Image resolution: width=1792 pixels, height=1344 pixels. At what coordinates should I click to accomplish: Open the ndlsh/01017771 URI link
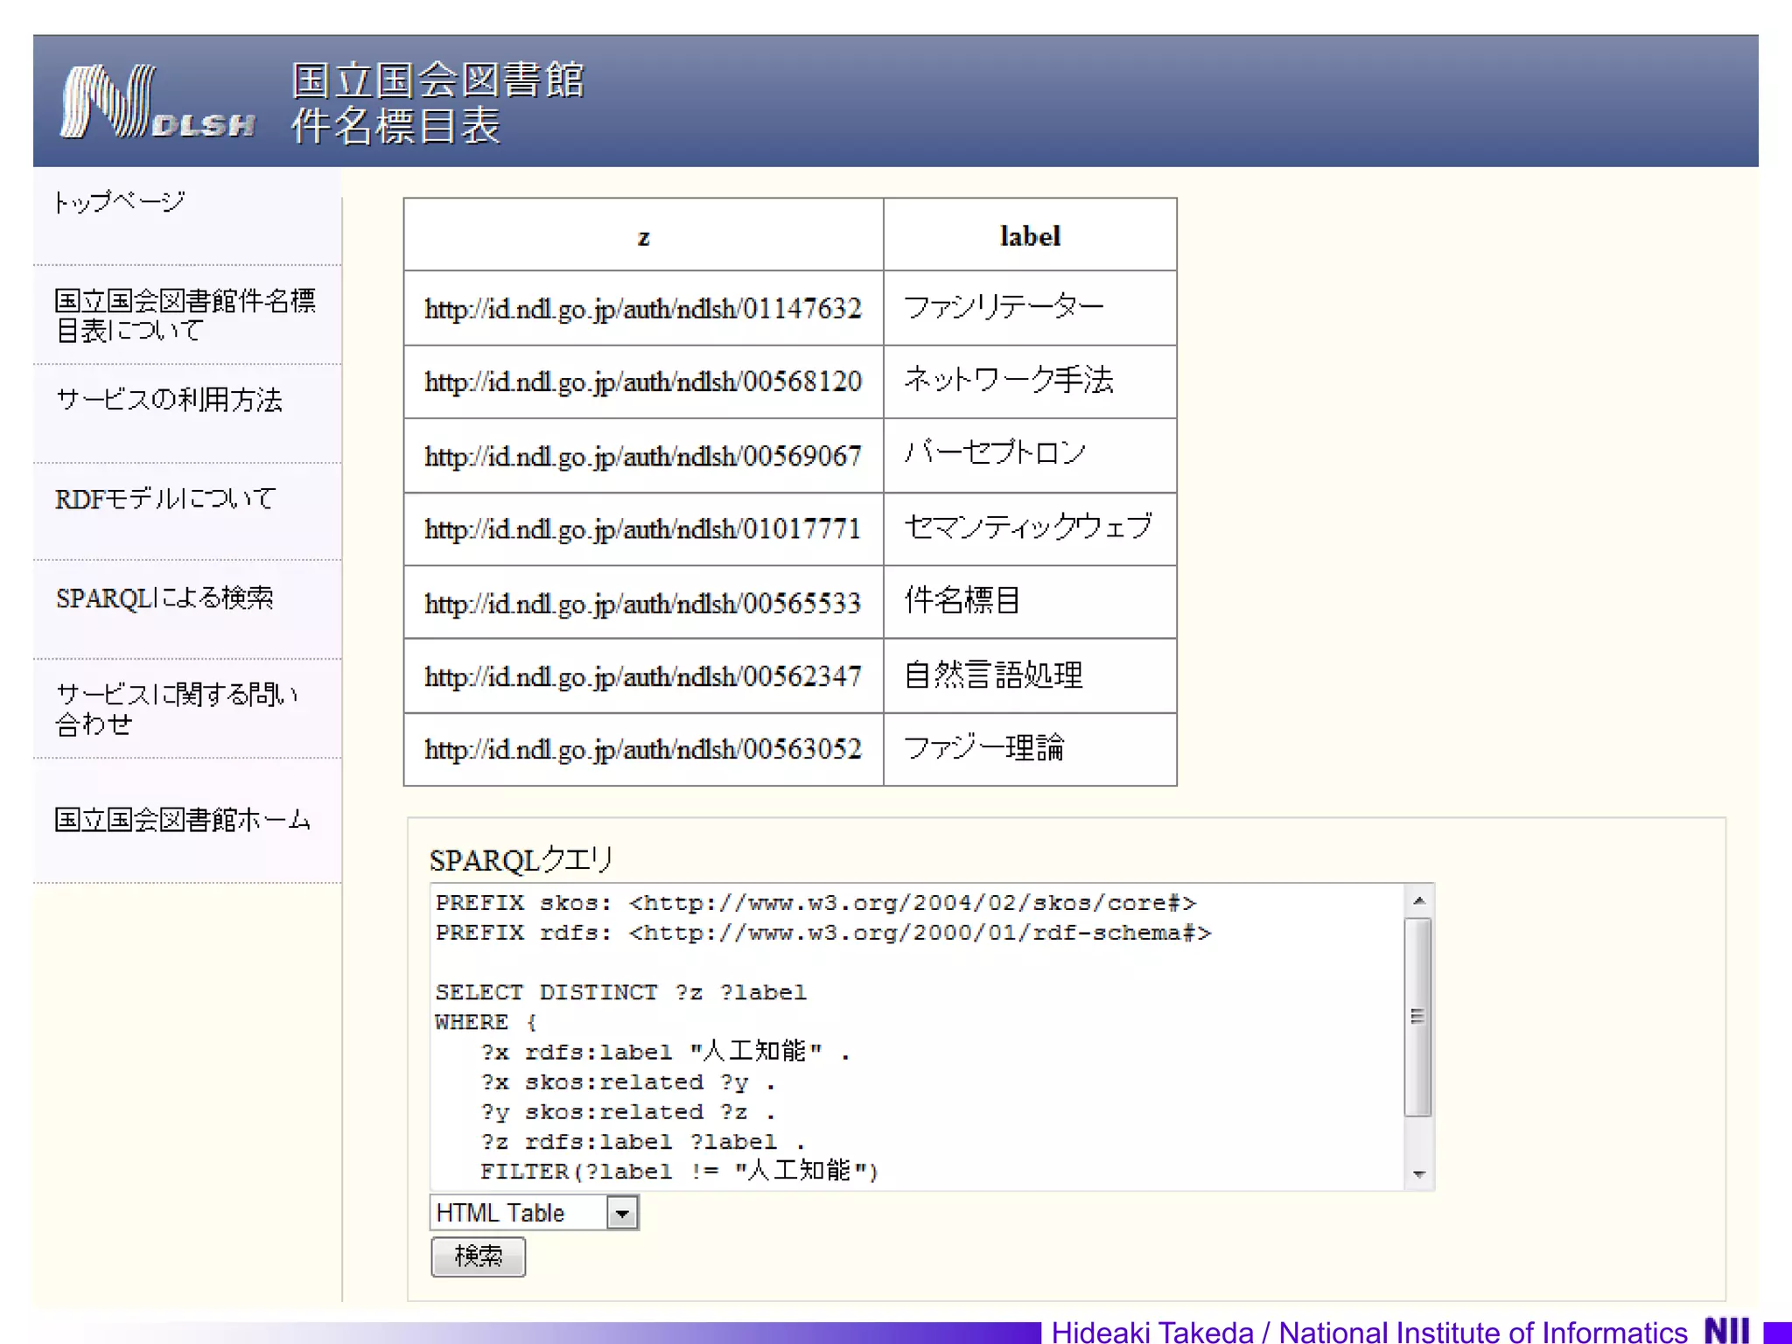tap(643, 529)
